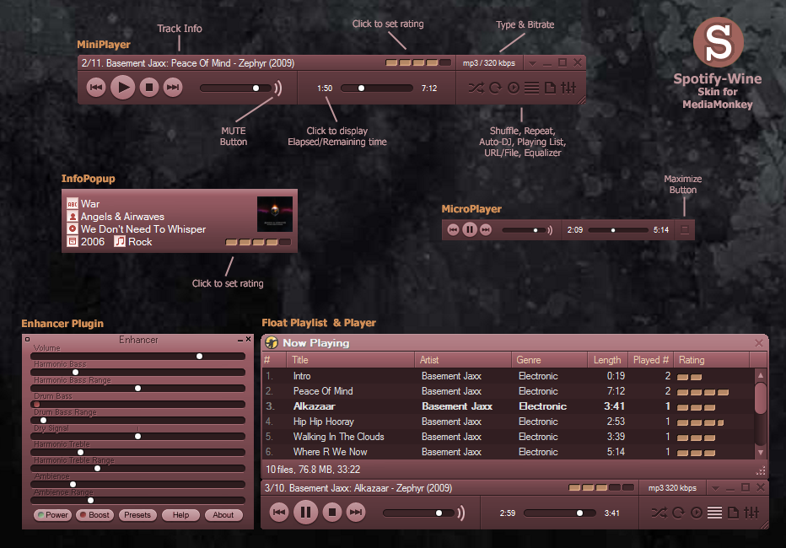This screenshot has height=548, width=786.
Task: Toggle Repeat in the MiniPlayer
Action: [495, 89]
